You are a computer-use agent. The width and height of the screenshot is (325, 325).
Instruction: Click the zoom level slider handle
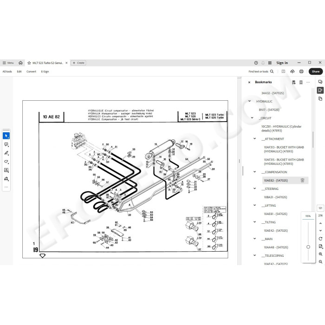pyautogui.click(x=308, y=247)
